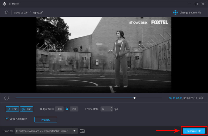
Task: Click the GIF Maker app logo icon
Action: pyautogui.click(x=4, y=4)
